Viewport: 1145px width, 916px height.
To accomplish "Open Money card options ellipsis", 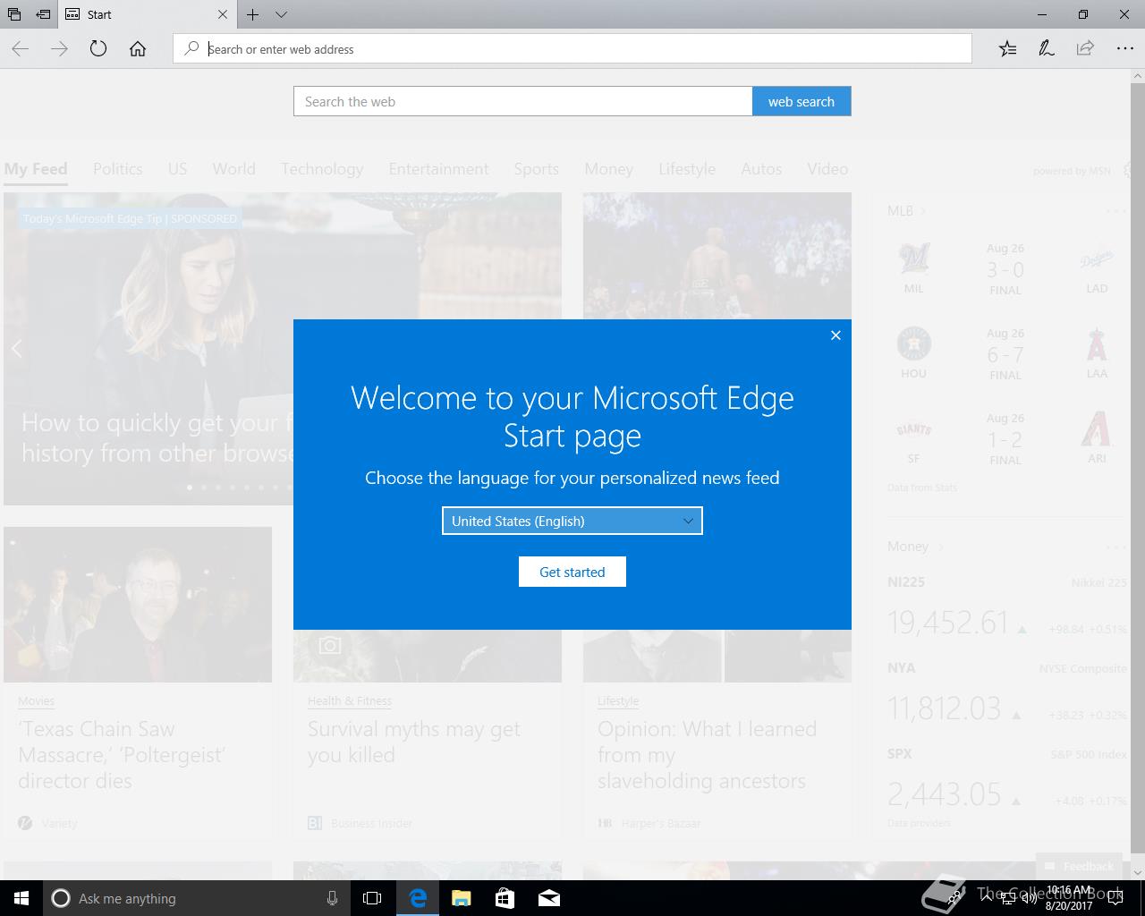I will coord(1116,547).
